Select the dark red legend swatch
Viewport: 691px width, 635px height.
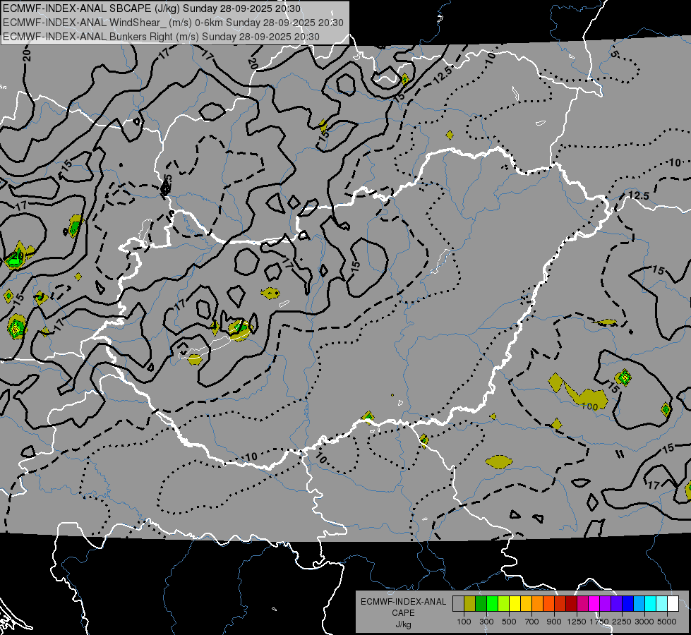click(572, 604)
